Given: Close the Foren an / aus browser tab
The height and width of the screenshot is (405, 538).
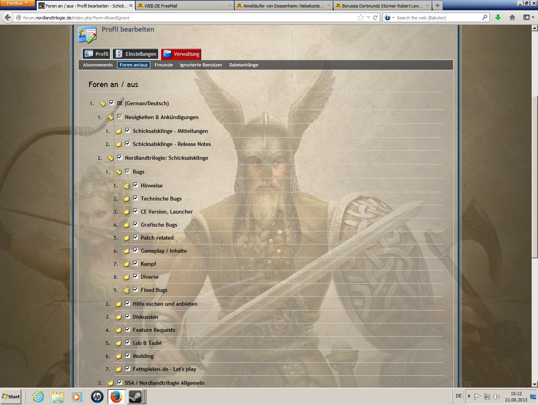Looking at the screenshot, I should (131, 6).
